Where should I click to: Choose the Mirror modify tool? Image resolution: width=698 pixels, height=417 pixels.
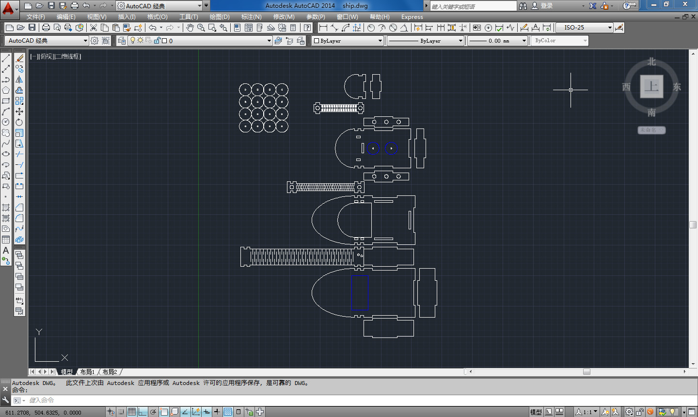tap(19, 80)
